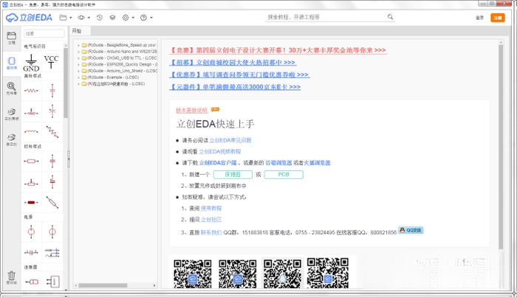Pick the multi-pin header connector symbol
The image size is (517, 297).
[x=52, y=282]
